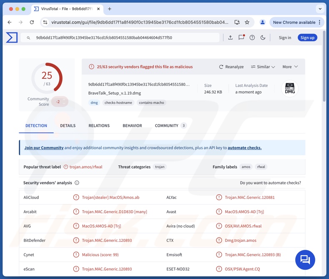The height and width of the screenshot is (279, 329).
Task: Click the ESET-NOD32 detection alert icon
Action: [219, 269]
